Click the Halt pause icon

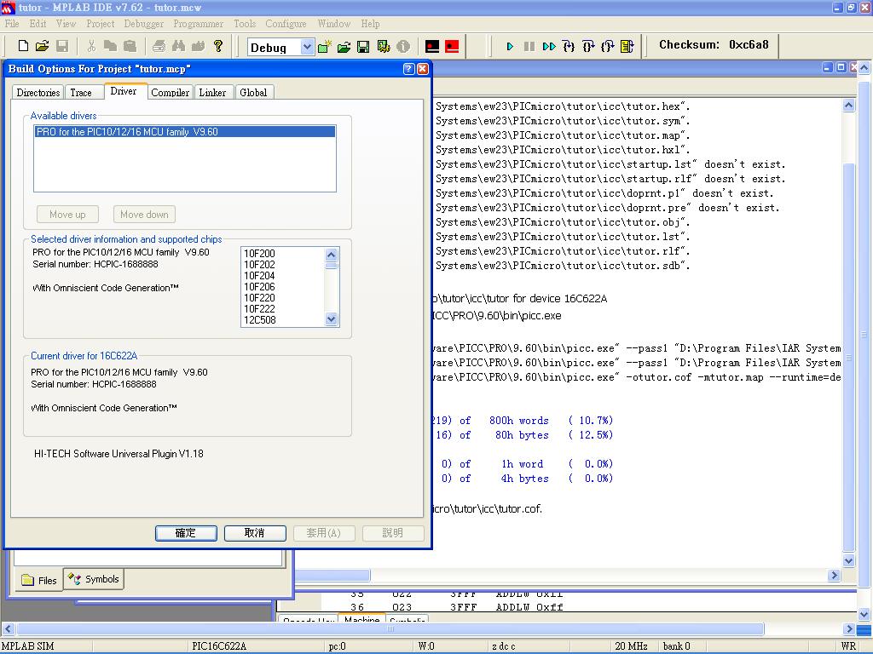click(x=529, y=47)
